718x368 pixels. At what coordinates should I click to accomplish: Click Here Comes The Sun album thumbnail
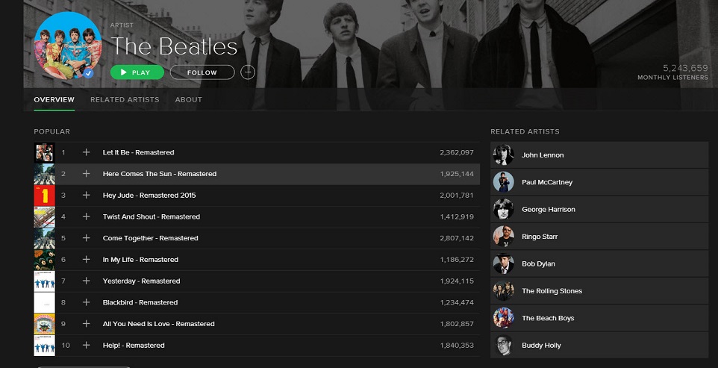pos(45,174)
